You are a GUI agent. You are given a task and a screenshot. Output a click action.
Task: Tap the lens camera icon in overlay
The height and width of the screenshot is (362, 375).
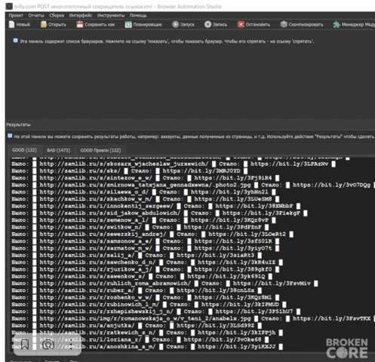[x=48, y=345]
